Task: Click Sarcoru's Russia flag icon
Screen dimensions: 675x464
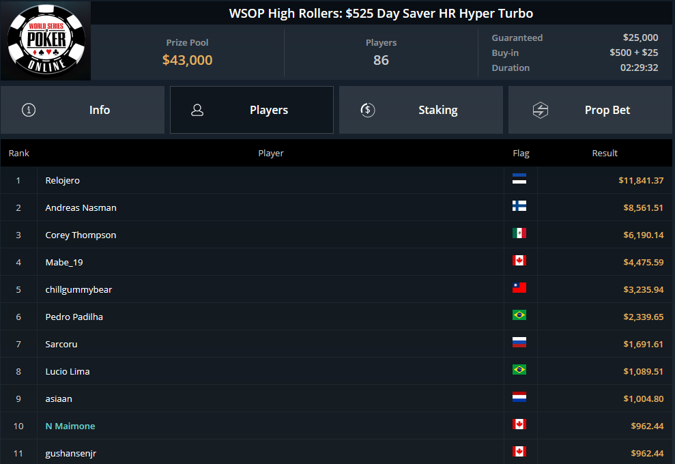Action: (519, 342)
